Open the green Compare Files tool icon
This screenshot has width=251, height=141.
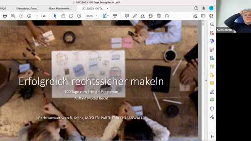tap(212, 67)
